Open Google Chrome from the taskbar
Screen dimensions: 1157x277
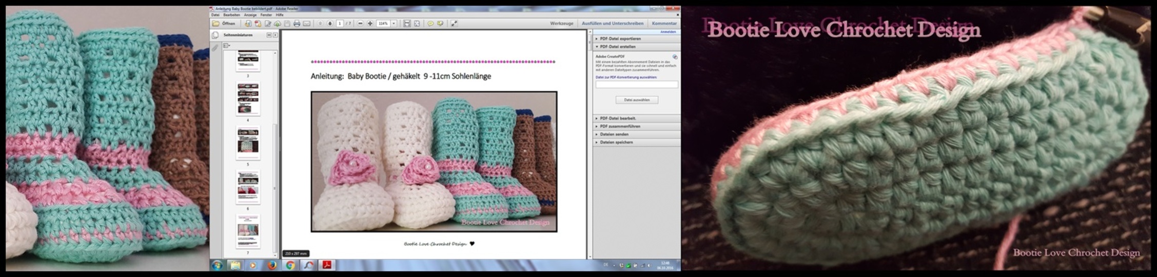click(290, 265)
